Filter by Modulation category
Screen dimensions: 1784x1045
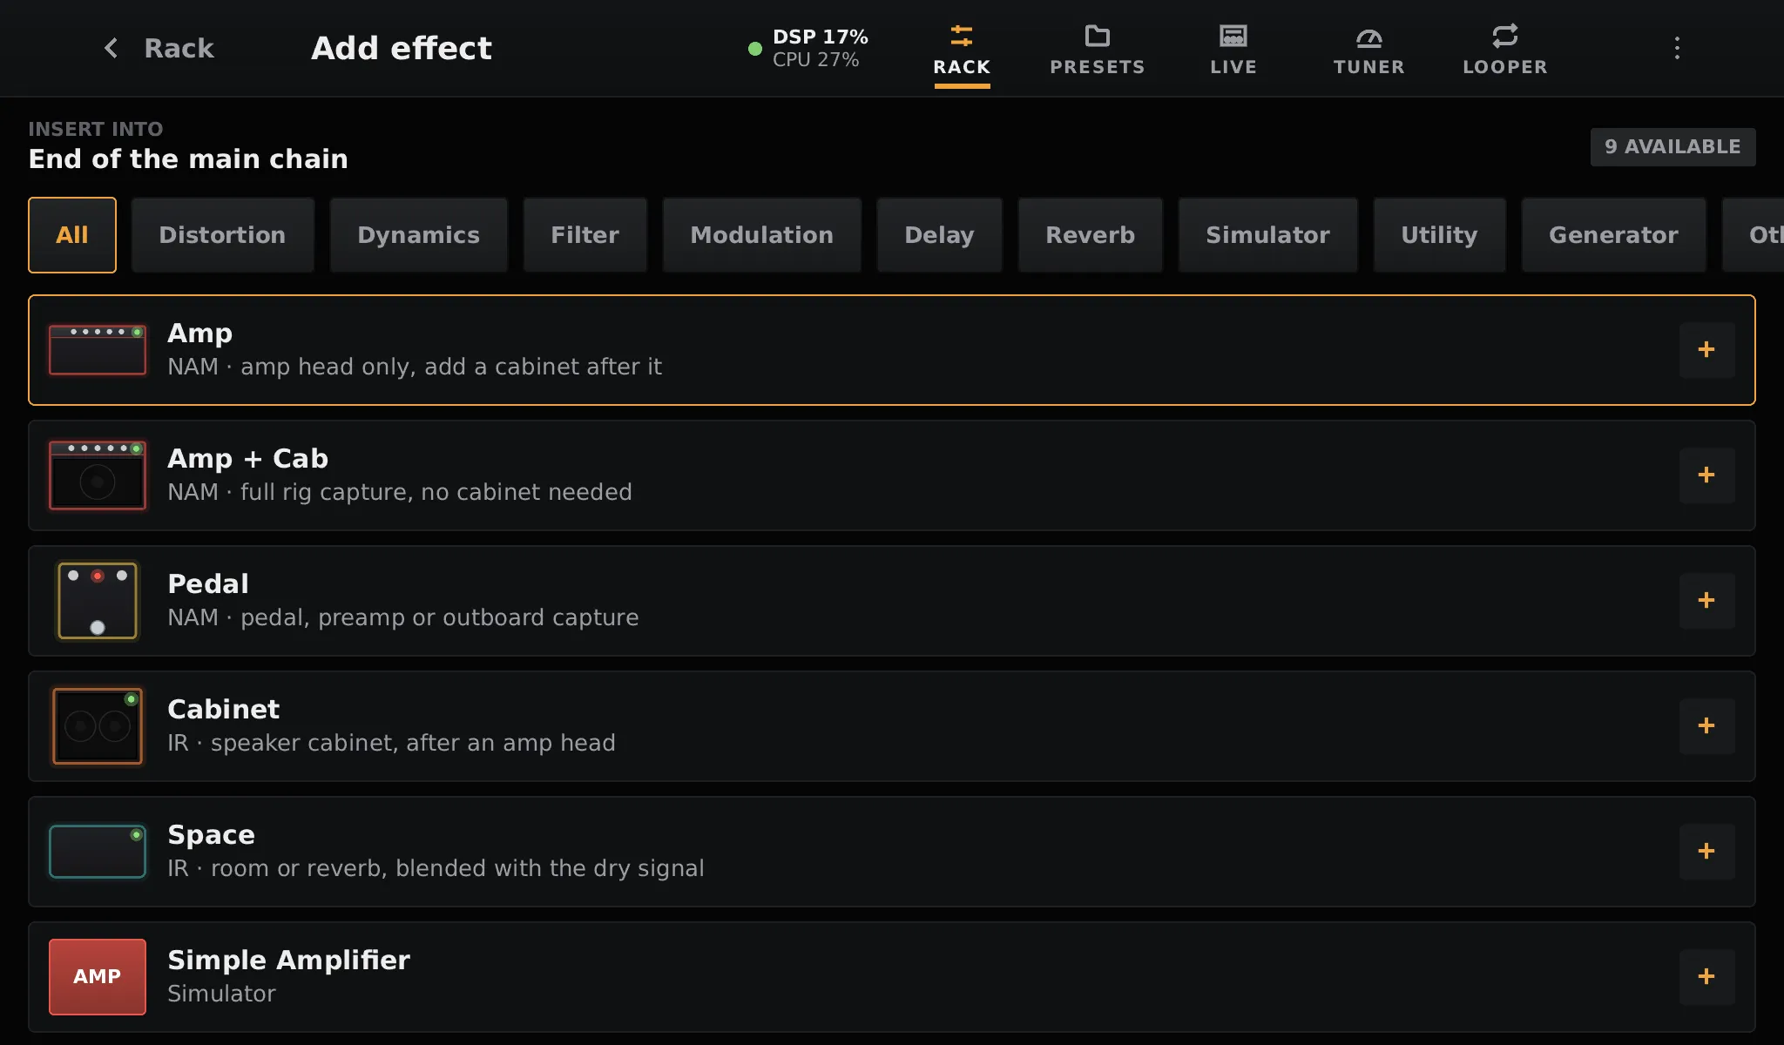(x=761, y=235)
